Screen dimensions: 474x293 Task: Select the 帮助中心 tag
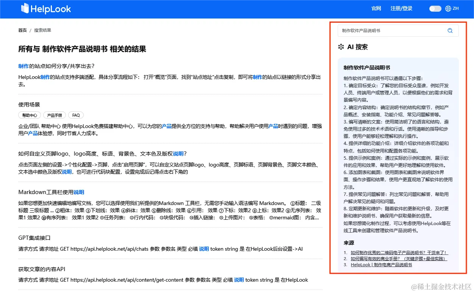[x=30, y=115]
